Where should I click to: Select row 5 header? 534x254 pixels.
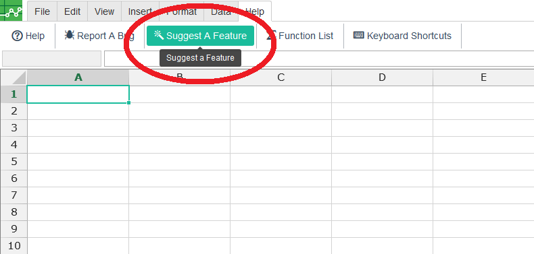pyautogui.click(x=14, y=161)
